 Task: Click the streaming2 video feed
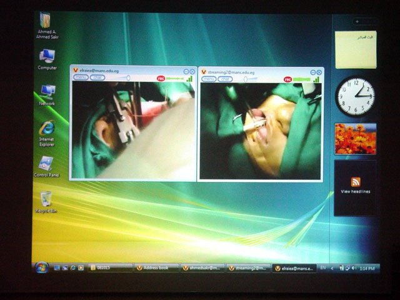(x=260, y=131)
